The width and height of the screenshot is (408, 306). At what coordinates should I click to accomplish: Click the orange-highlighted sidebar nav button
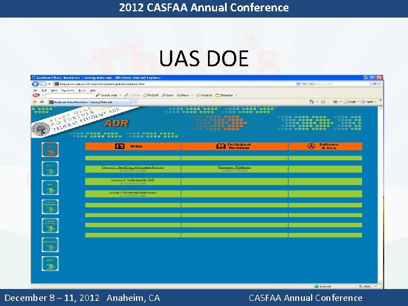50,150
